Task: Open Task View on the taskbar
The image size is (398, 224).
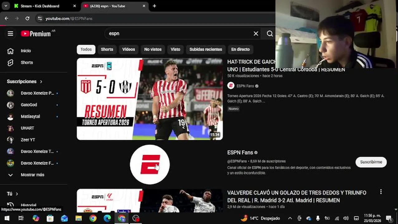Action: pos(21,218)
